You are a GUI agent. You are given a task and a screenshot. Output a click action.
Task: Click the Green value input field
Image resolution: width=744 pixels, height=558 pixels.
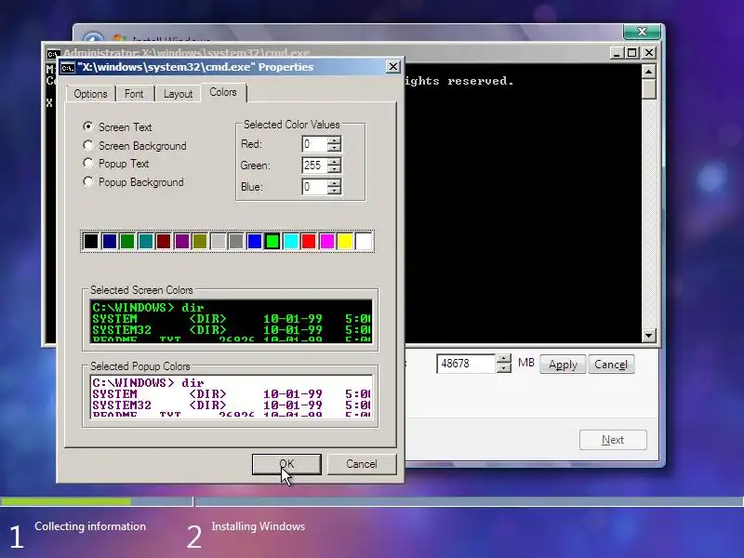pos(314,166)
